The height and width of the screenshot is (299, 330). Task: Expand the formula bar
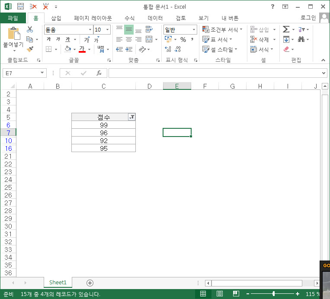324,73
